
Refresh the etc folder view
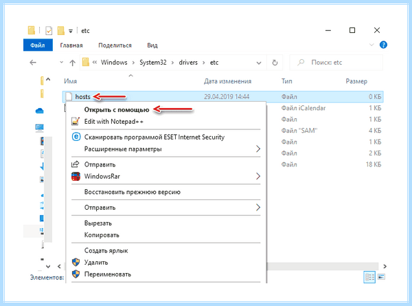275,63
